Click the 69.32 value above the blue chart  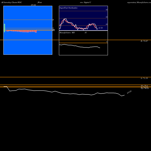[x=34, y=5]
